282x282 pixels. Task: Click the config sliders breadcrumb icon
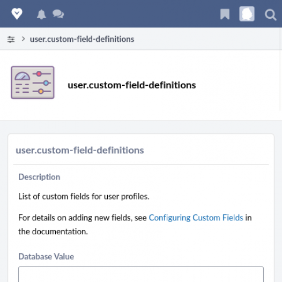[11, 39]
